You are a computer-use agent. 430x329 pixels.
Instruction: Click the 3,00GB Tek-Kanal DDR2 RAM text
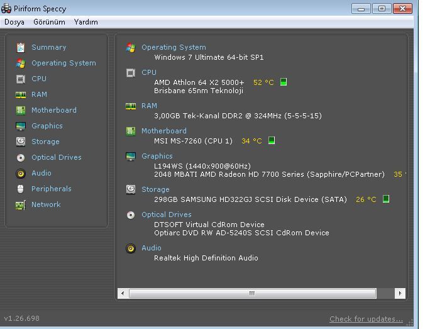tap(238, 116)
